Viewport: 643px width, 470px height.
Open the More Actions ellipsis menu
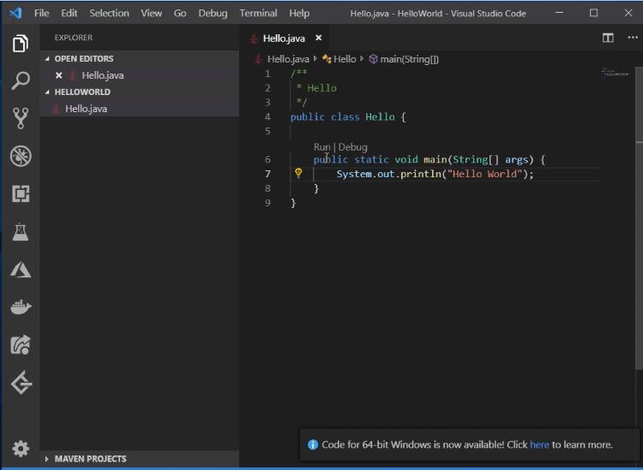[633, 38]
